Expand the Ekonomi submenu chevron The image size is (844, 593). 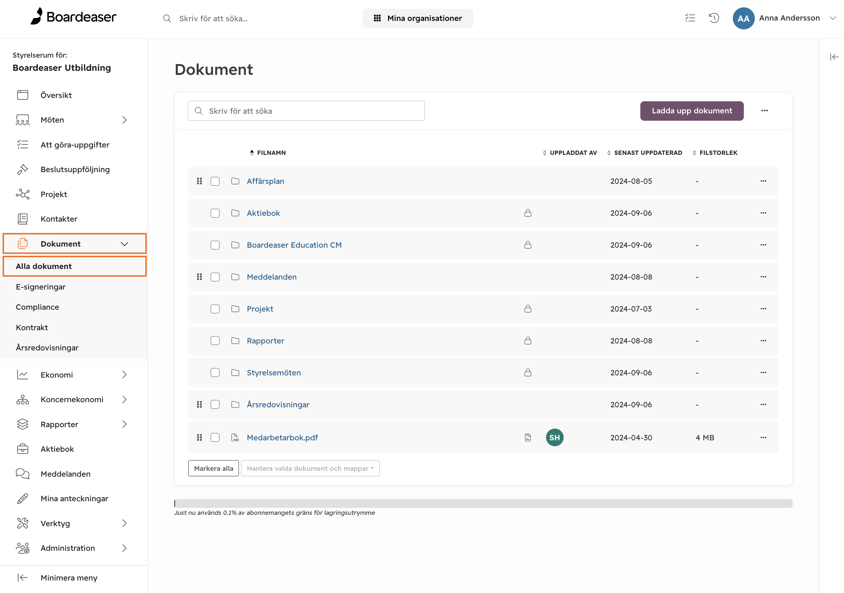(x=124, y=375)
